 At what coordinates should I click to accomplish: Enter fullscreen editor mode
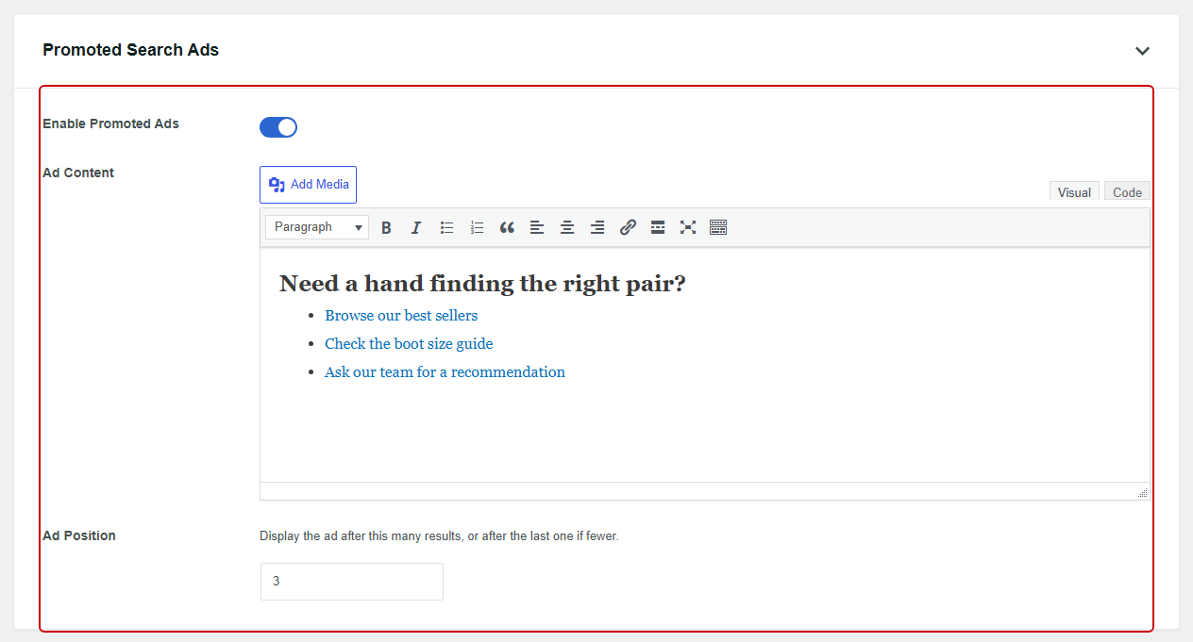pyautogui.click(x=688, y=227)
